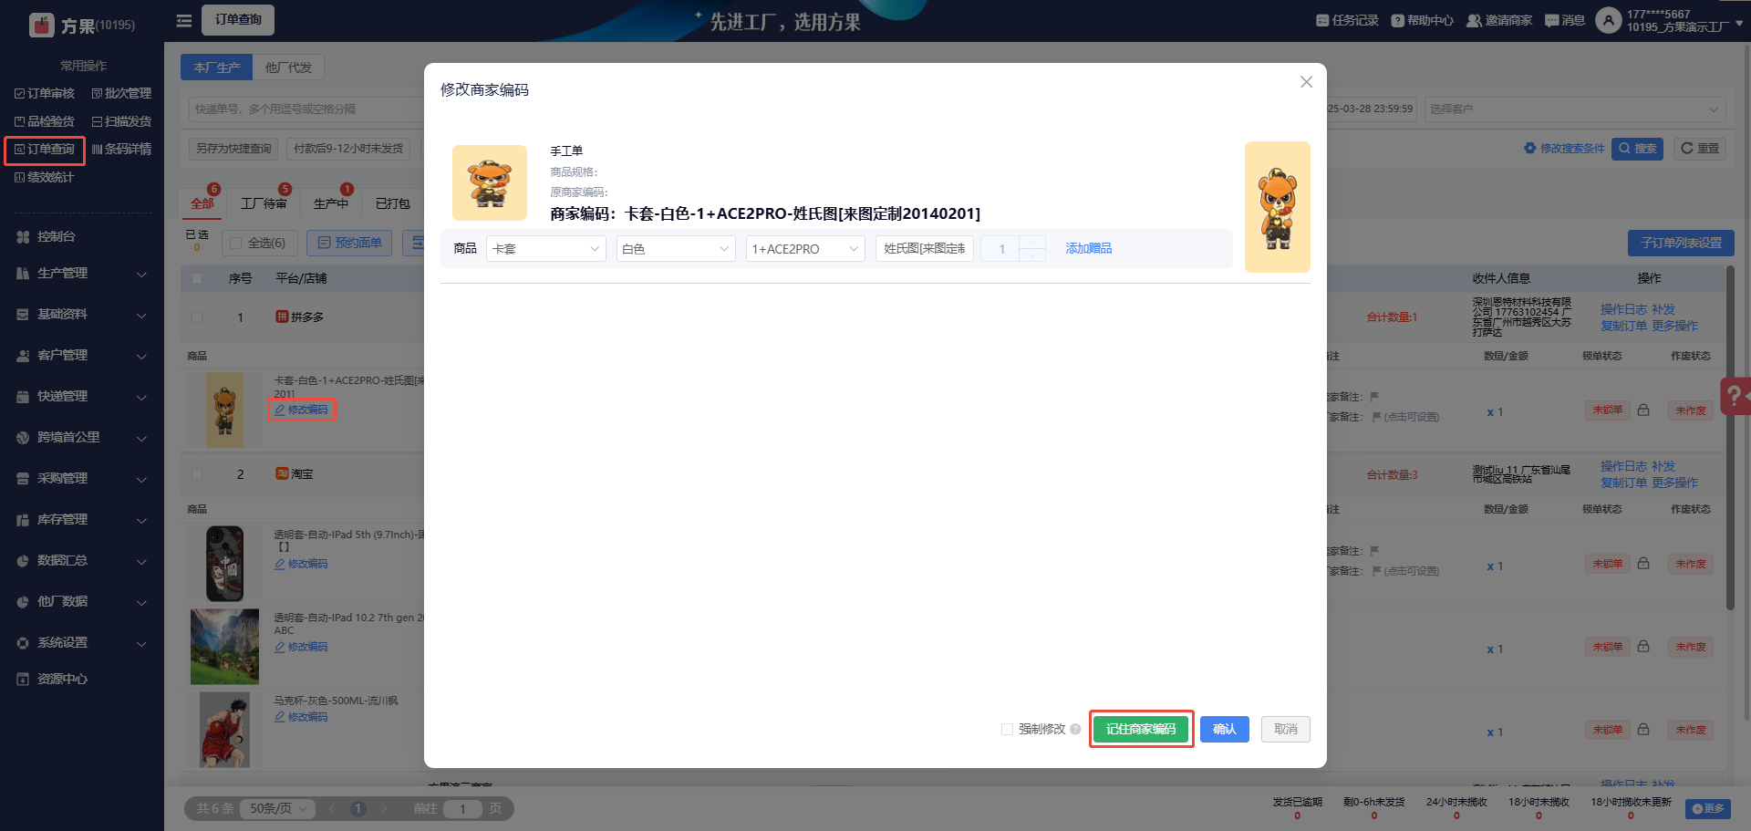1751x831 pixels.
Task: Click the 姓氏图[来图定制 input field
Action: (x=925, y=249)
